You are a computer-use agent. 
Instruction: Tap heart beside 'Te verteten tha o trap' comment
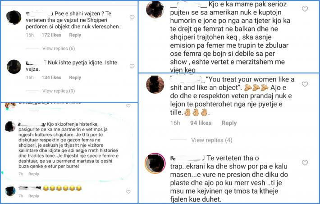pos(305,163)
